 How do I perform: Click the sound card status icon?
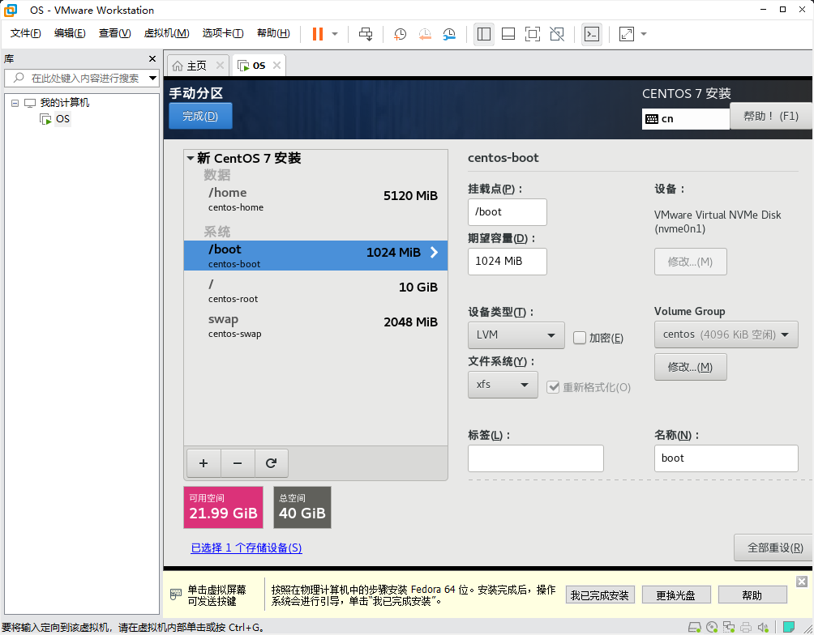pos(763,628)
